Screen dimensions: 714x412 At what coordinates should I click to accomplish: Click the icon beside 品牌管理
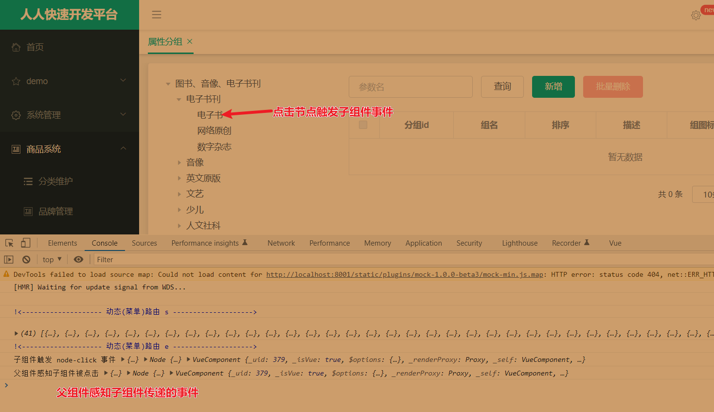tap(28, 212)
